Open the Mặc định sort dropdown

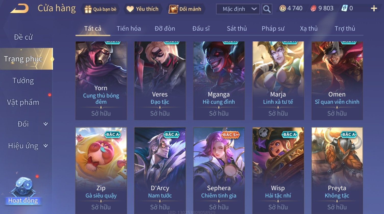tap(238, 9)
